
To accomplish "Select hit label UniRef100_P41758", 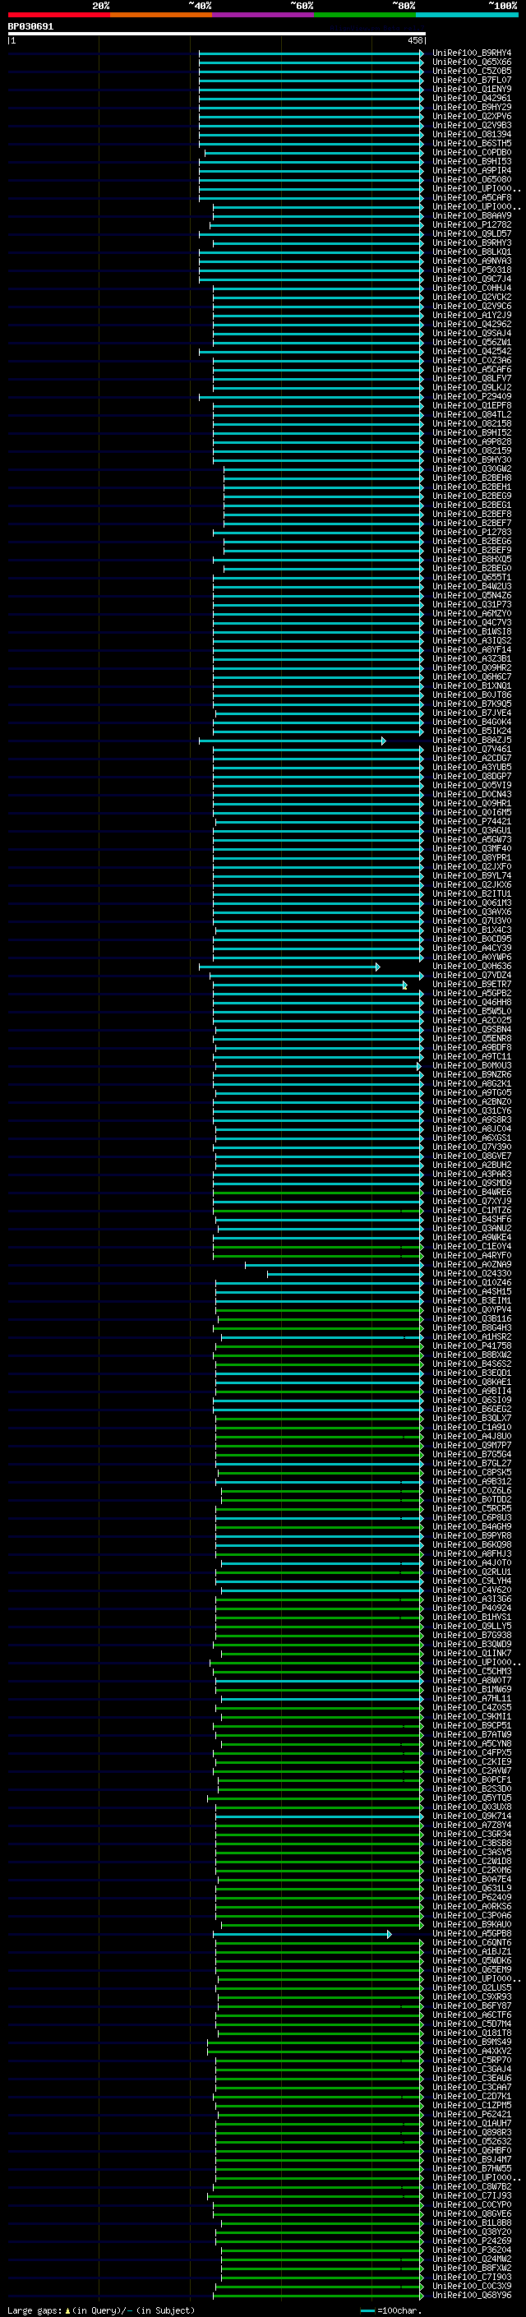I will point(471,1345).
